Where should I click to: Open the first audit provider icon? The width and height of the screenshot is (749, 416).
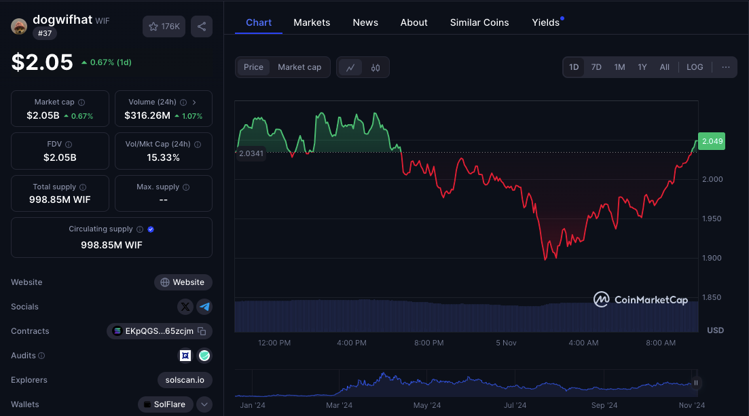(x=185, y=356)
